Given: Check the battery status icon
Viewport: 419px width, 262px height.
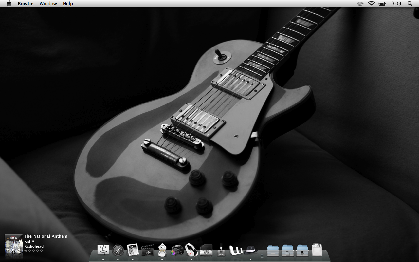Looking at the screenshot, I should tap(382, 3).
